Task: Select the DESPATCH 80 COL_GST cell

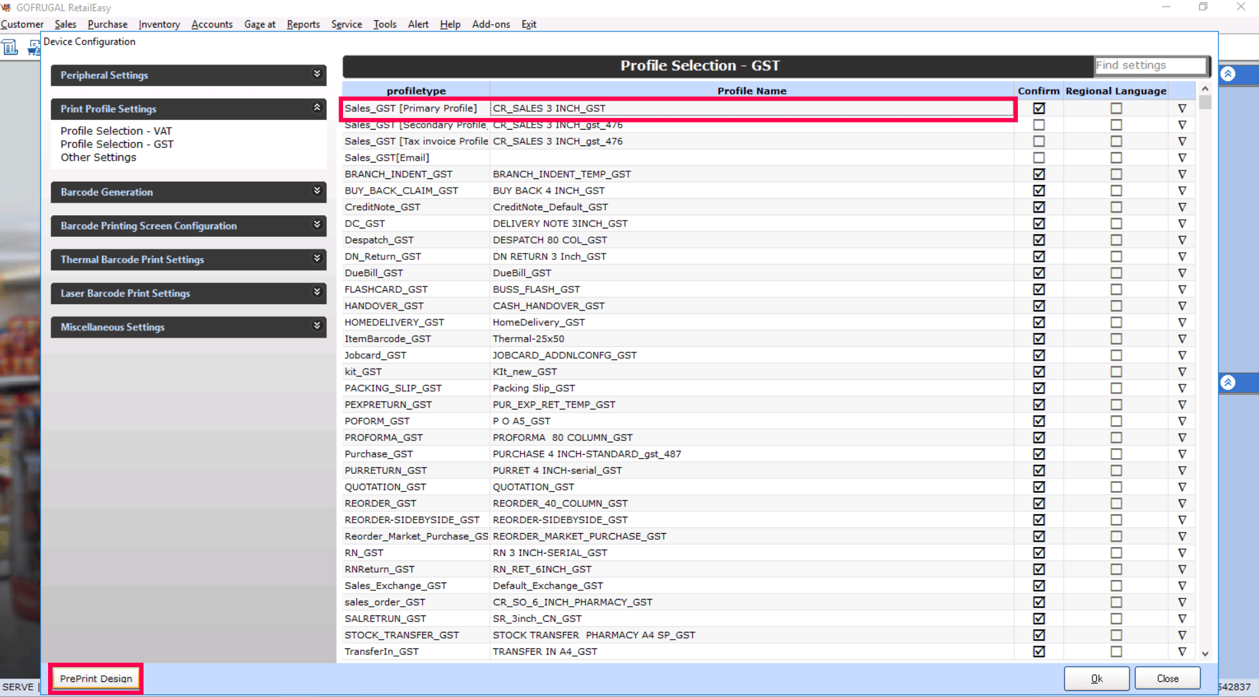Action: pyautogui.click(x=752, y=240)
